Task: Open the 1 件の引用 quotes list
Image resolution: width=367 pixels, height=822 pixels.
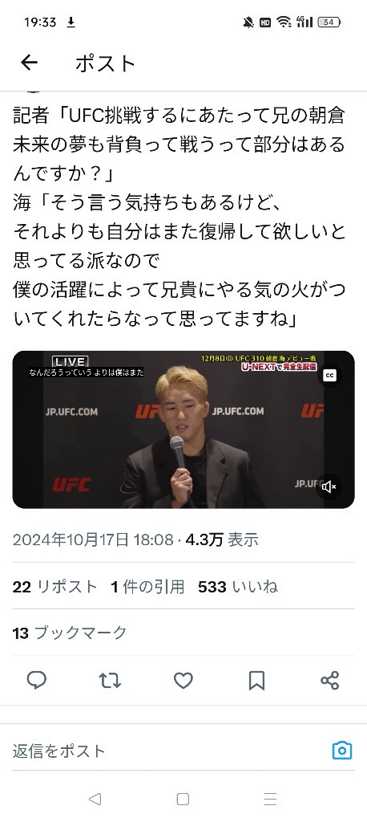Action: click(x=147, y=587)
